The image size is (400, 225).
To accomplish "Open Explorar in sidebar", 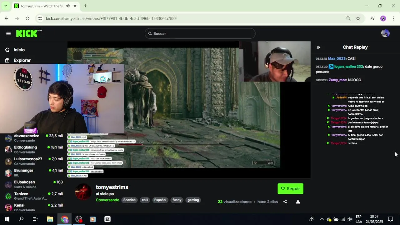I will [22, 60].
